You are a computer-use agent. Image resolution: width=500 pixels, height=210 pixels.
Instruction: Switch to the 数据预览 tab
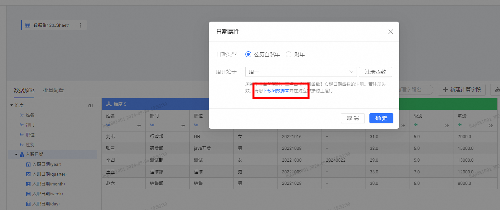coord(24,90)
